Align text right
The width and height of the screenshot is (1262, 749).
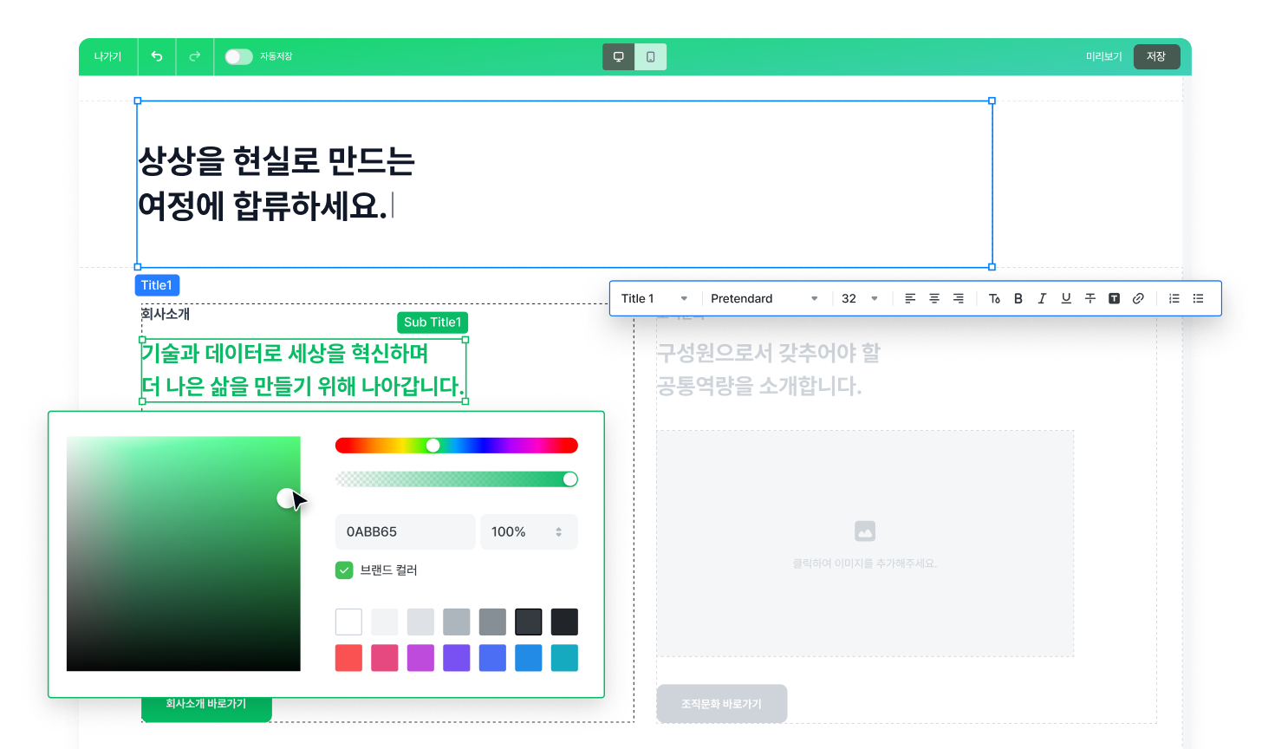click(x=959, y=298)
